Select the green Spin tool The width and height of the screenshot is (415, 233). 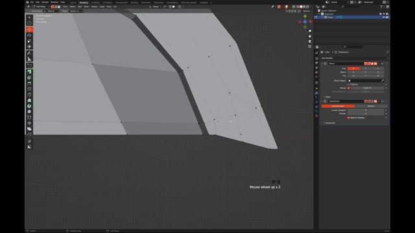point(29,106)
